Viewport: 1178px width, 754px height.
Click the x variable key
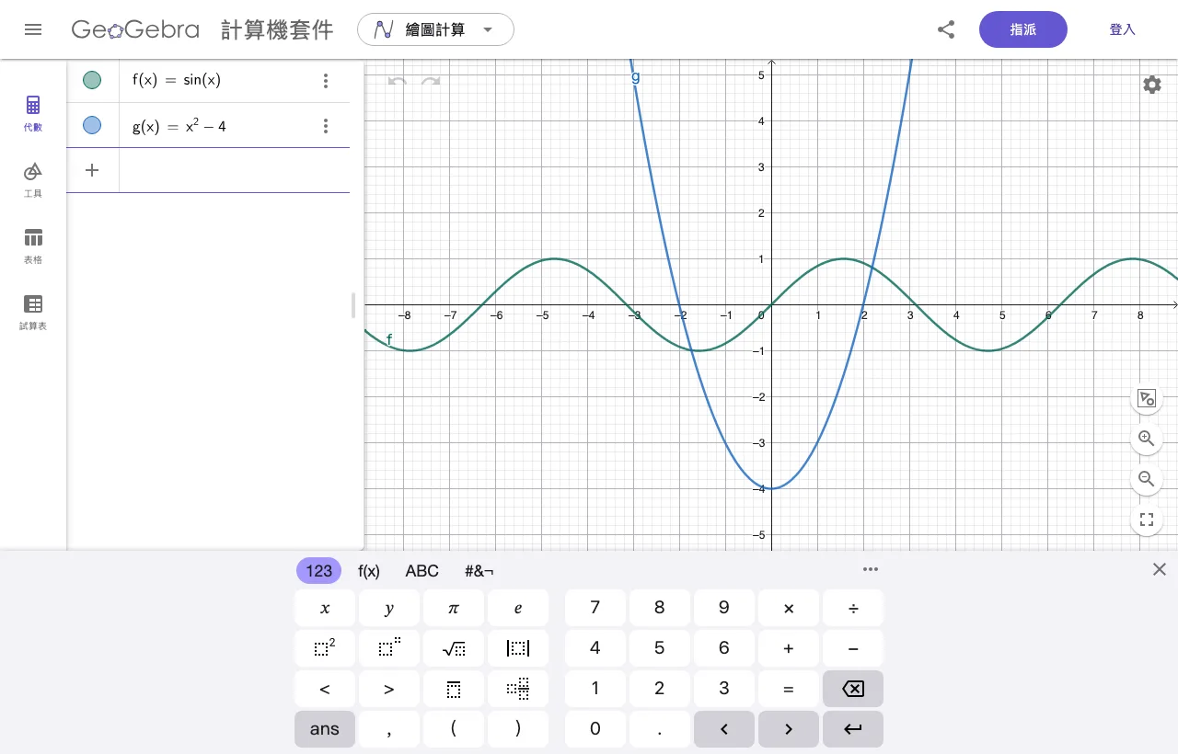(325, 608)
